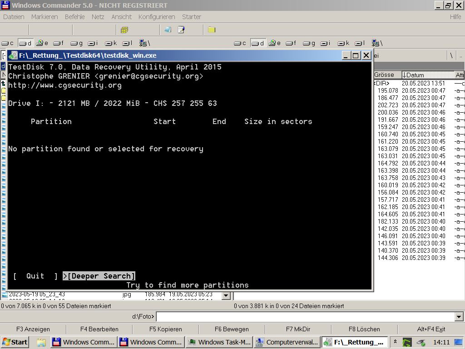Select CD drive e in right drive bar

click(x=275, y=43)
